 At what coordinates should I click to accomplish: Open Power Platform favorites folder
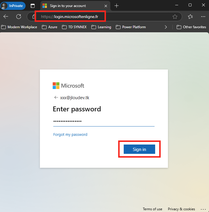click(x=131, y=27)
